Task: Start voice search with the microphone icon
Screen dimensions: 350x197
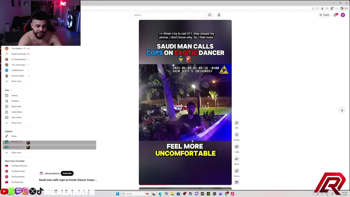Action: [219, 15]
